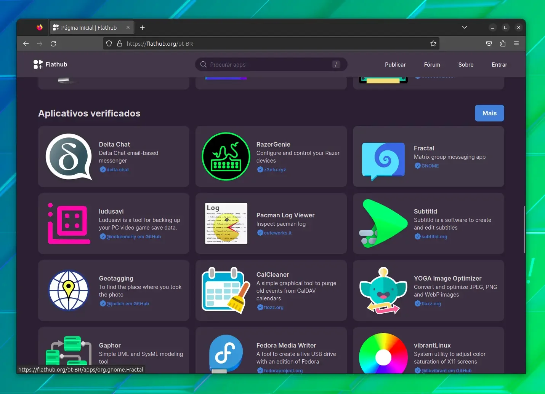Open the RazerGenie snake keyboard icon
Viewport: 545px width, 394px height.
tap(226, 156)
